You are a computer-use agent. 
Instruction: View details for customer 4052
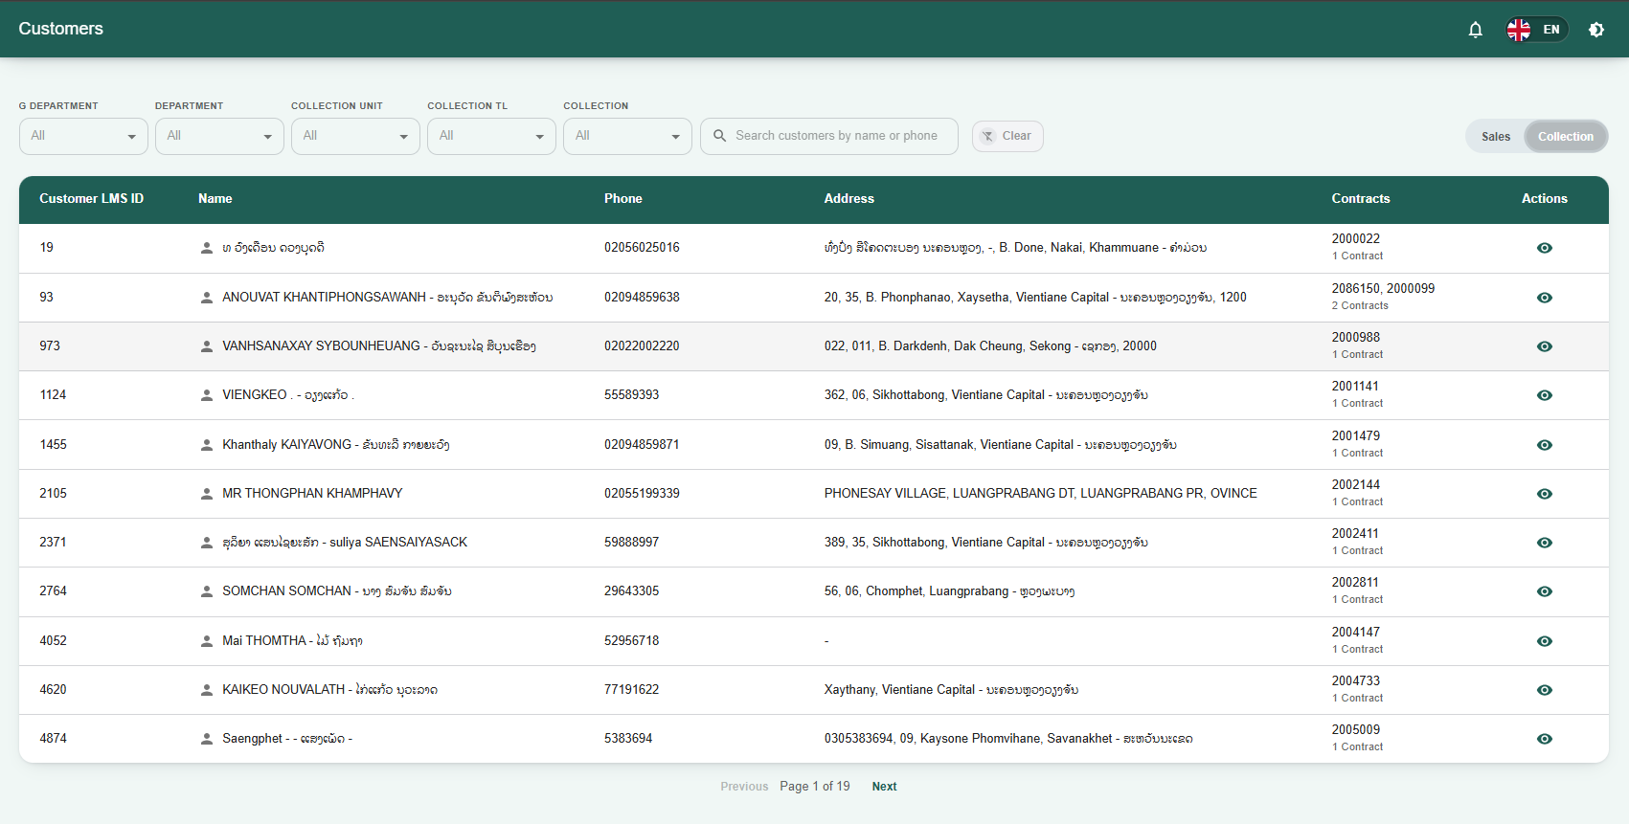(1545, 641)
